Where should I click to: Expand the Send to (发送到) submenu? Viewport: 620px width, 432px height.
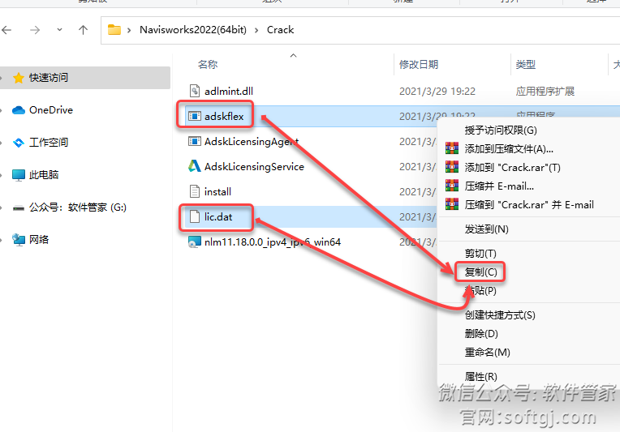coord(486,229)
